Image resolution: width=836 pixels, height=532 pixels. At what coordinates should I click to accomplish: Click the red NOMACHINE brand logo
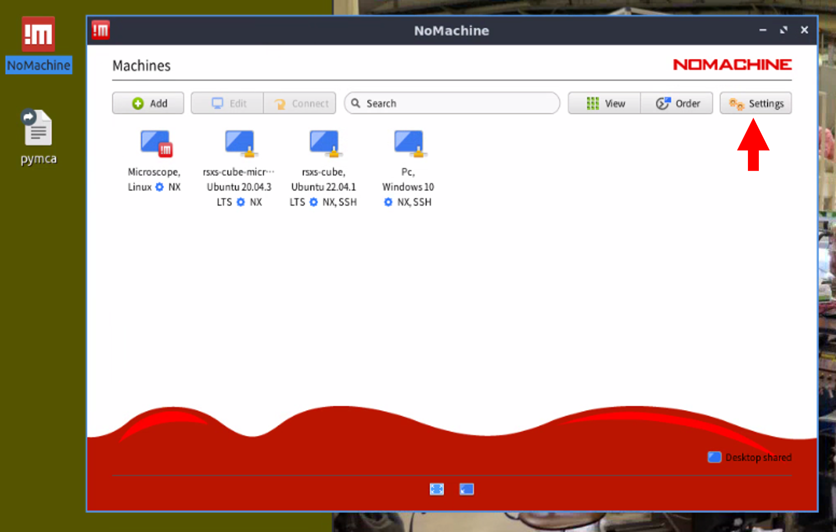pos(732,65)
